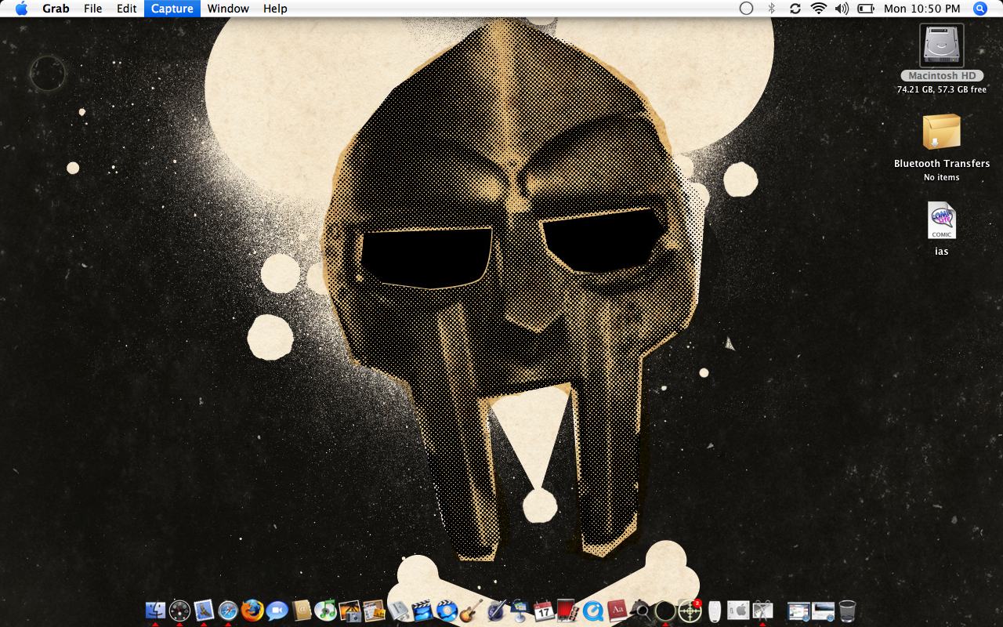Open the File menu

click(92, 9)
